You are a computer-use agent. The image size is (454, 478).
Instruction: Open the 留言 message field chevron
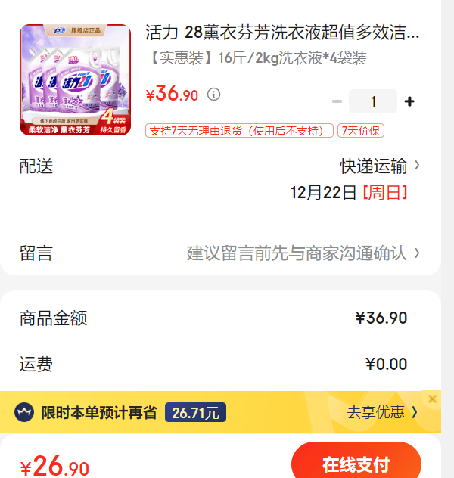pos(417,253)
